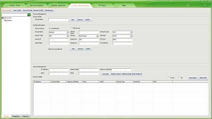Open the Group Name dropdown showing Default
Screen dimensions: 212x119
59,32
